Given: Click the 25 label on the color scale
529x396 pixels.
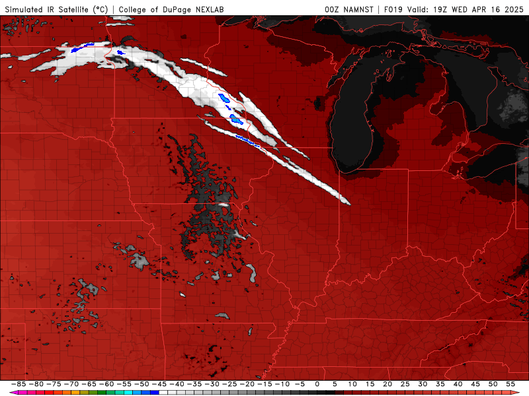Looking at the screenshot, I should point(405,384).
